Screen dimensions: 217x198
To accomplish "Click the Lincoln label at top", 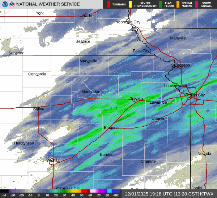I will (86, 15).
